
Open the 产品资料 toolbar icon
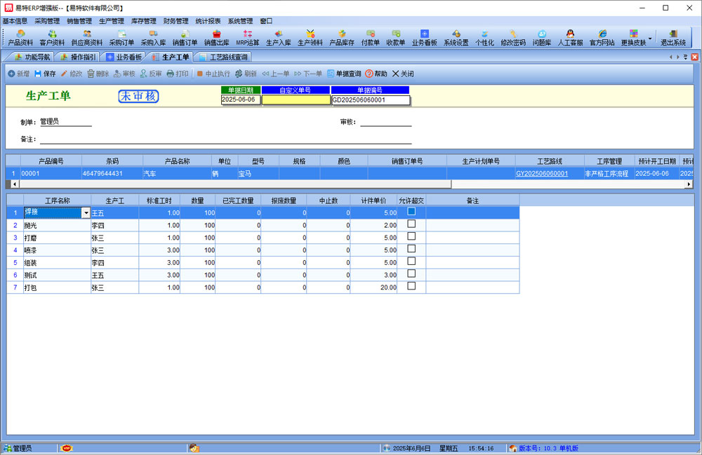click(20, 37)
